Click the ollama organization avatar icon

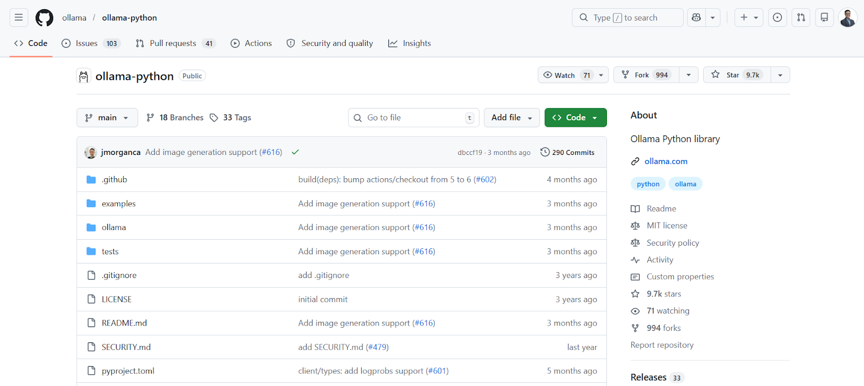tap(84, 76)
